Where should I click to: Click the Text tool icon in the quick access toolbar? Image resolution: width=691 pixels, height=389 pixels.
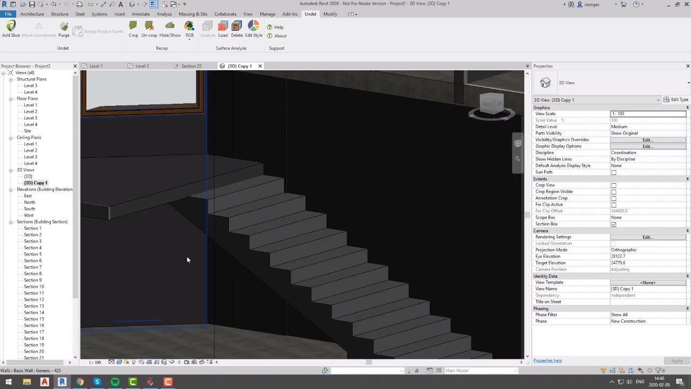121,4
